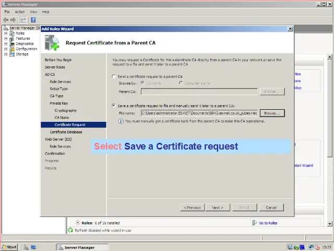334x251 pixels.
Task: Browse for the request file name
Action: pyautogui.click(x=272, y=113)
